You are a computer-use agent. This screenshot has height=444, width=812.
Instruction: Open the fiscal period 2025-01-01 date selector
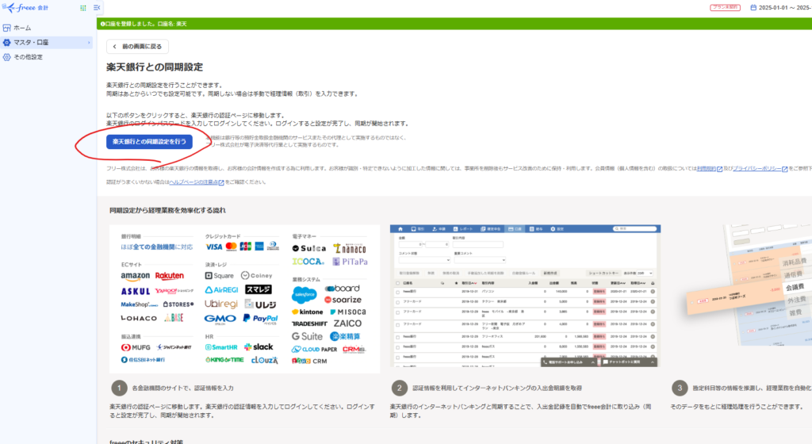781,8
